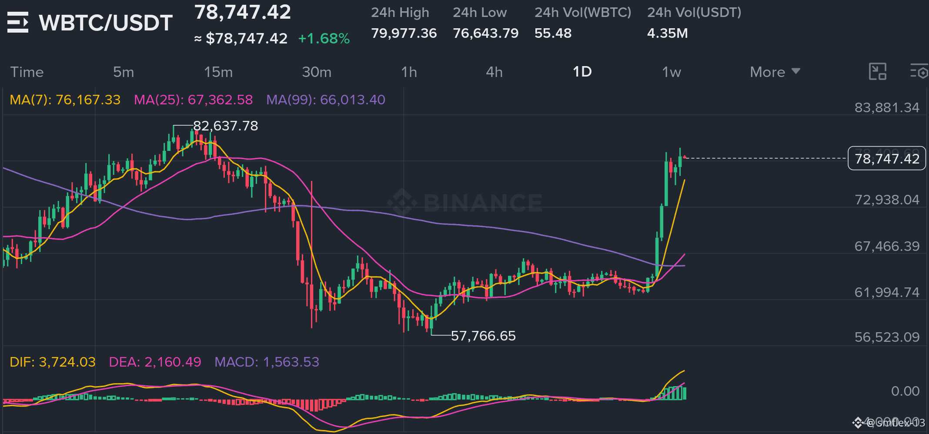Click the large 78,747.42 last price
The width and height of the screenshot is (929, 434).
(x=243, y=12)
